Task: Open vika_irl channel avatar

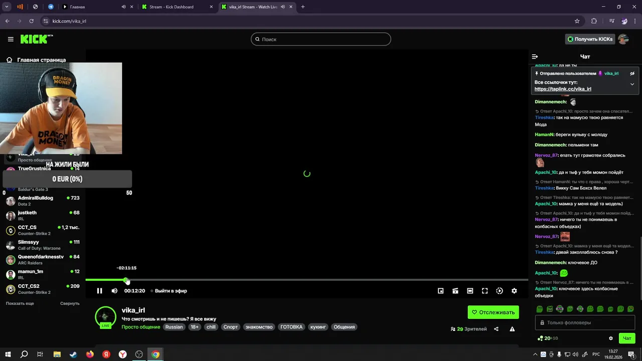Action: 105,316
